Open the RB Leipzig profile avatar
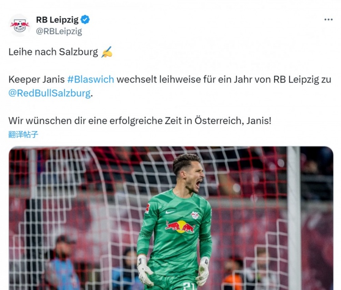Screen dimensions: 341x290 pos(20,25)
